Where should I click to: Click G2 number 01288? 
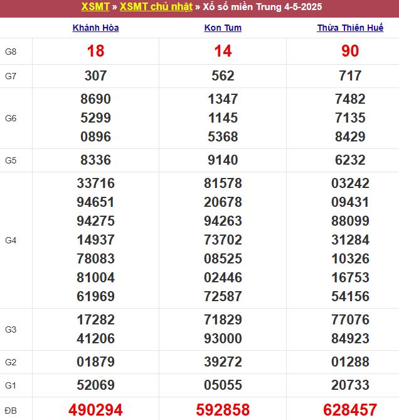[350, 362]
